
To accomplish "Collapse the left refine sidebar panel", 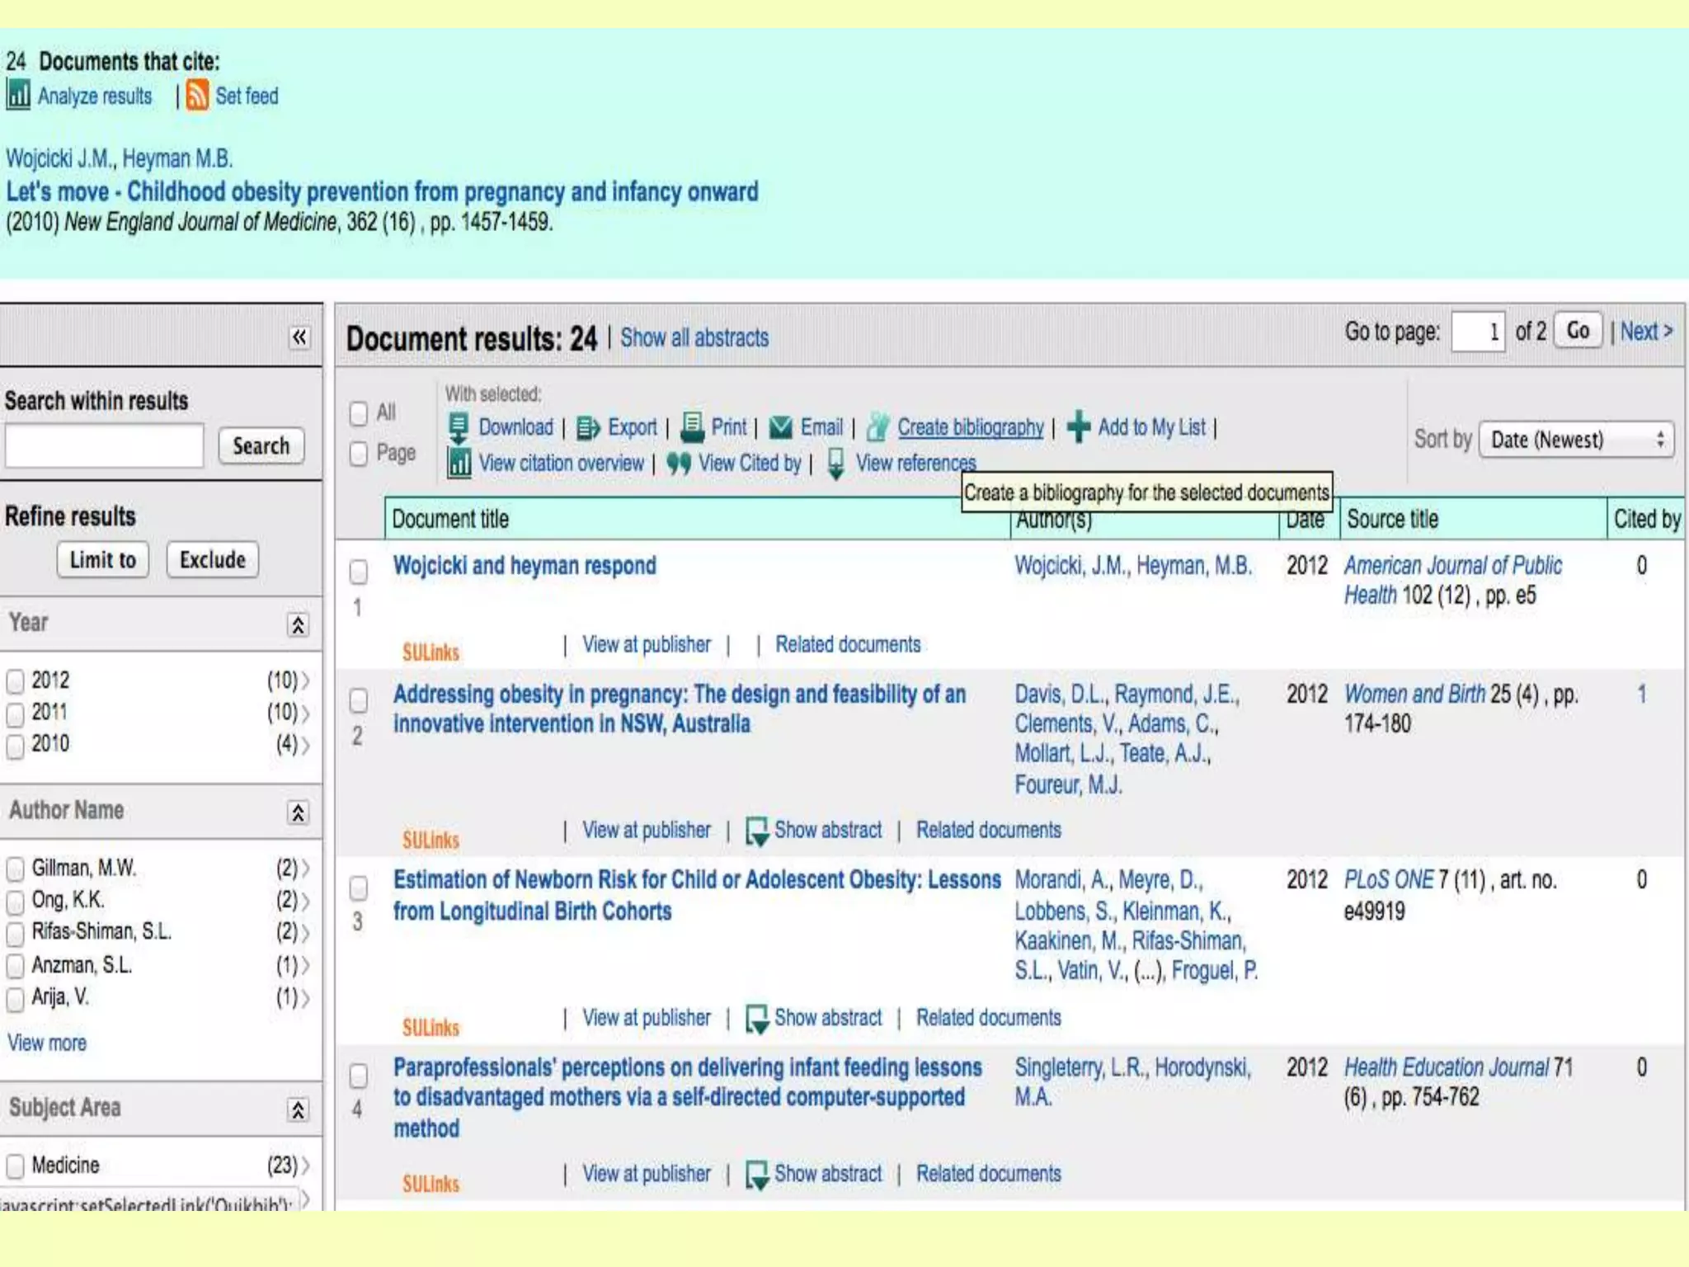I will pyautogui.click(x=299, y=337).
